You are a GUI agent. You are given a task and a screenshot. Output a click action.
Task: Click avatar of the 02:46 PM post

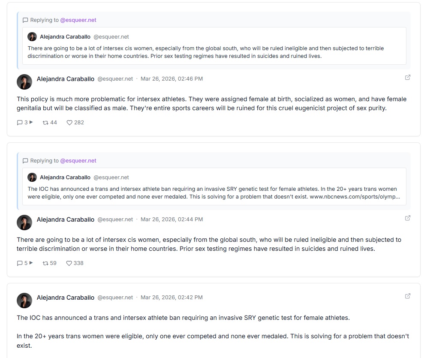pyautogui.click(x=24, y=82)
